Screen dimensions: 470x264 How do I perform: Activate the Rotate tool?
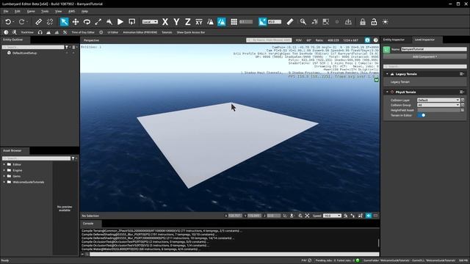(87, 22)
